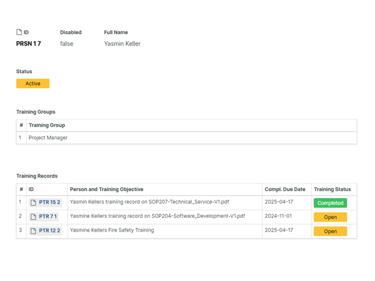
Task: Select the PRSN 1 7 person ID
Action: (29, 44)
